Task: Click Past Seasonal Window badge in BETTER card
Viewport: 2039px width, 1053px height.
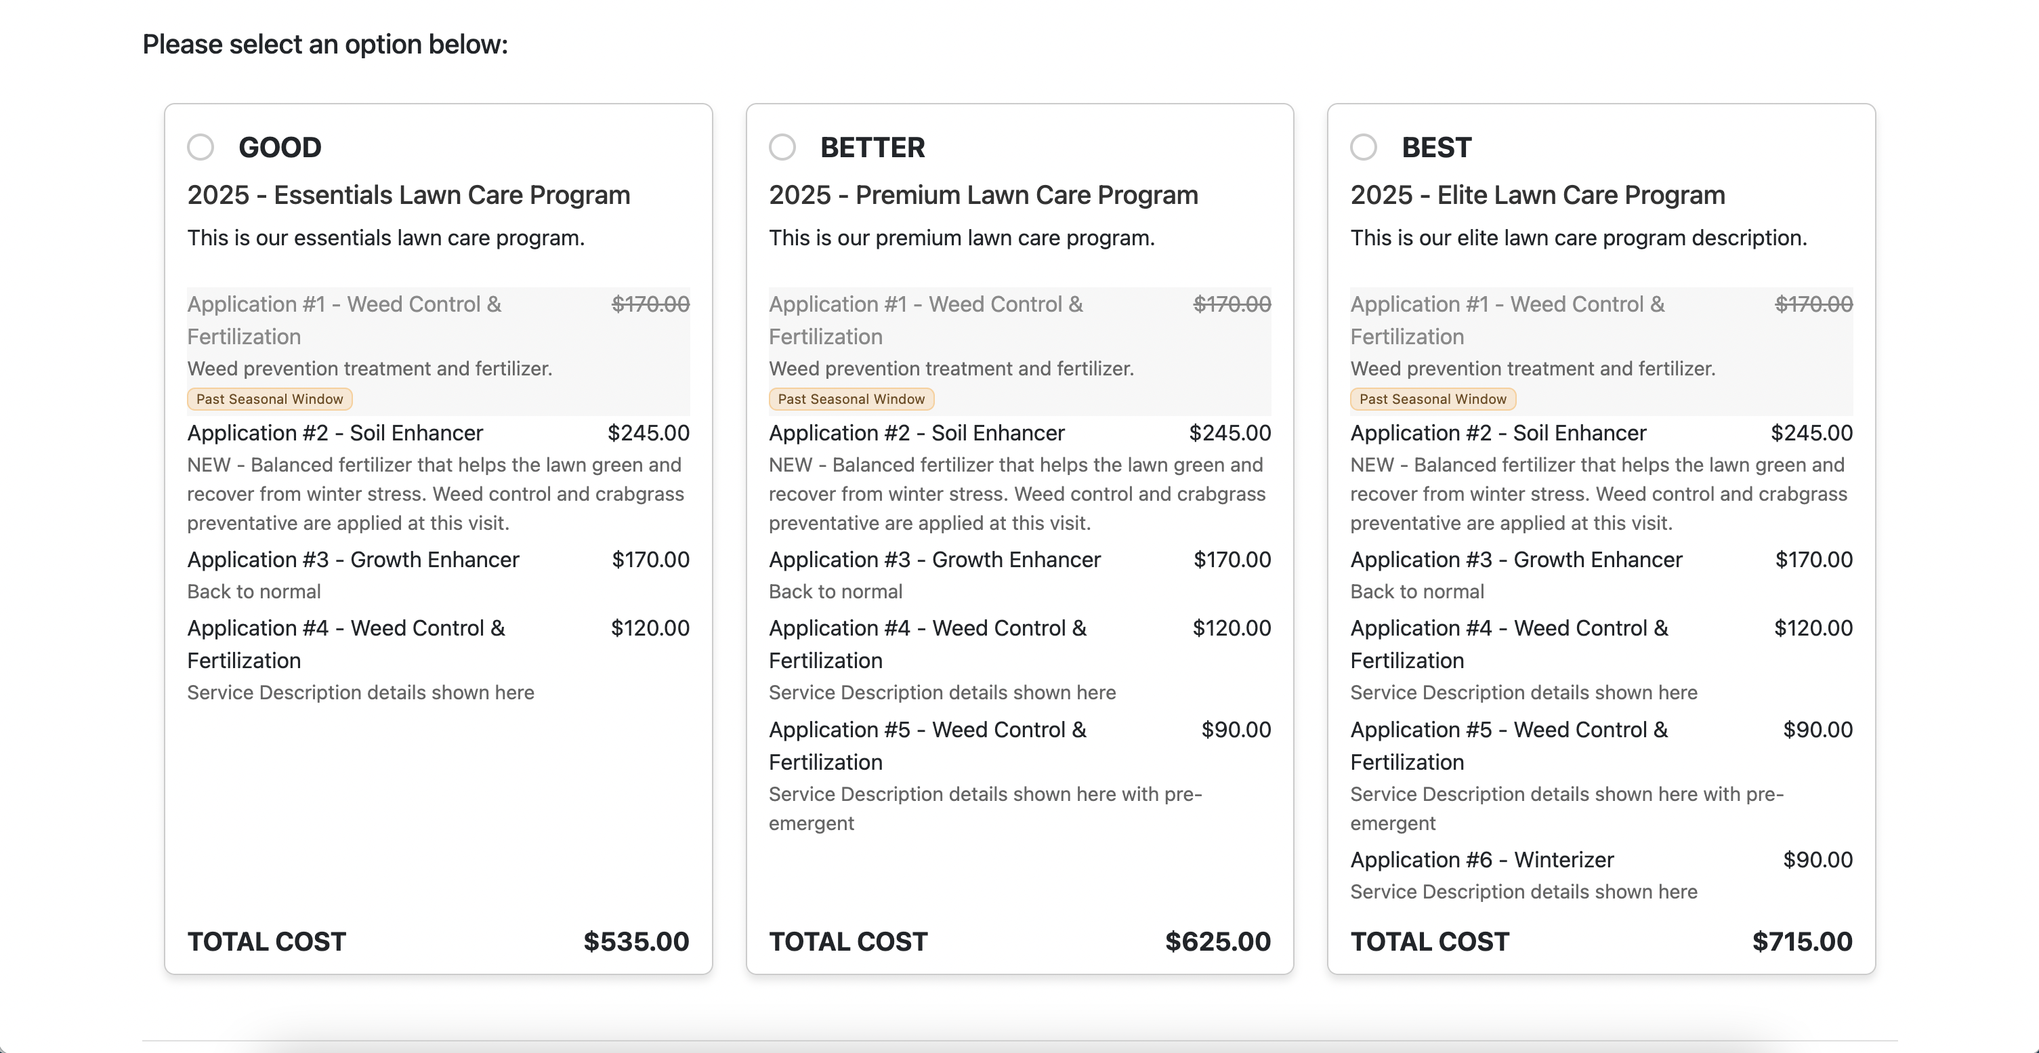Action: point(851,399)
